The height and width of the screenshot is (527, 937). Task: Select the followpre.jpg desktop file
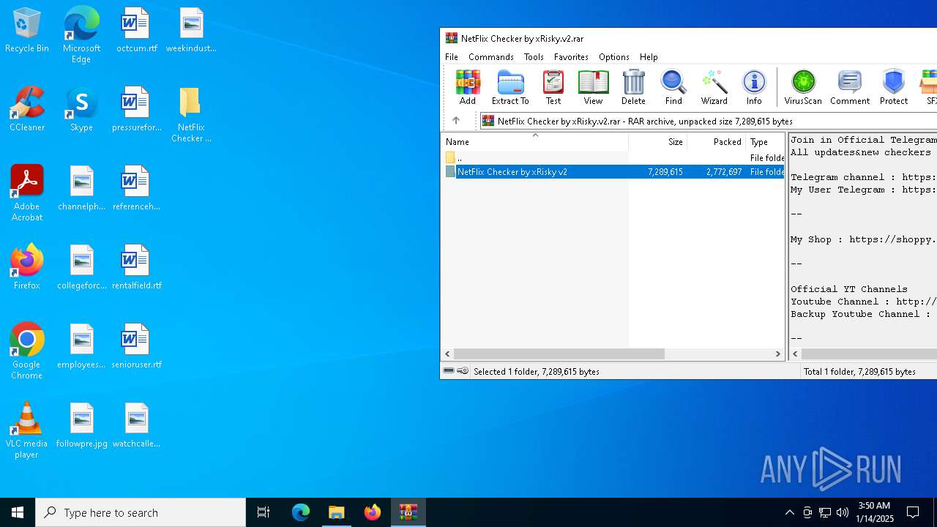(81, 425)
